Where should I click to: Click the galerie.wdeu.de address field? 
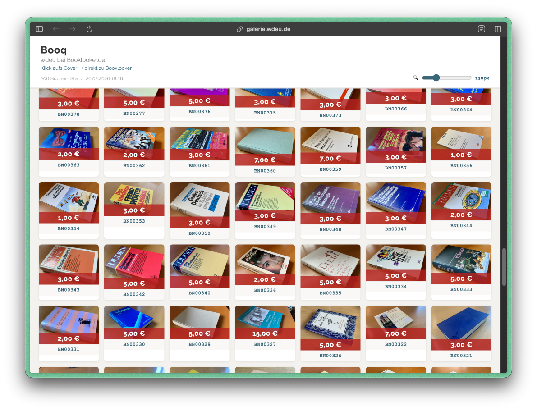(268, 29)
